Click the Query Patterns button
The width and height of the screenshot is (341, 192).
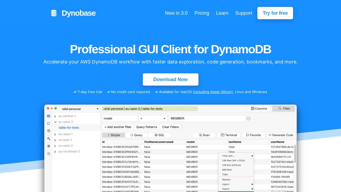point(147,127)
